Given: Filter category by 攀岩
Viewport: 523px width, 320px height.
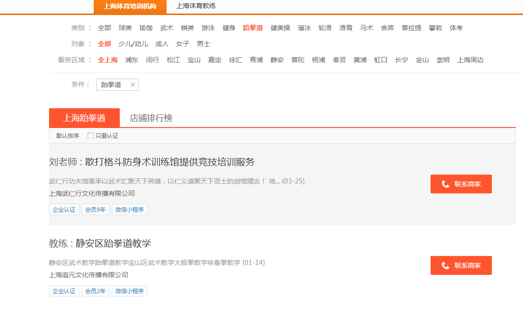Looking at the screenshot, I should coord(435,28).
